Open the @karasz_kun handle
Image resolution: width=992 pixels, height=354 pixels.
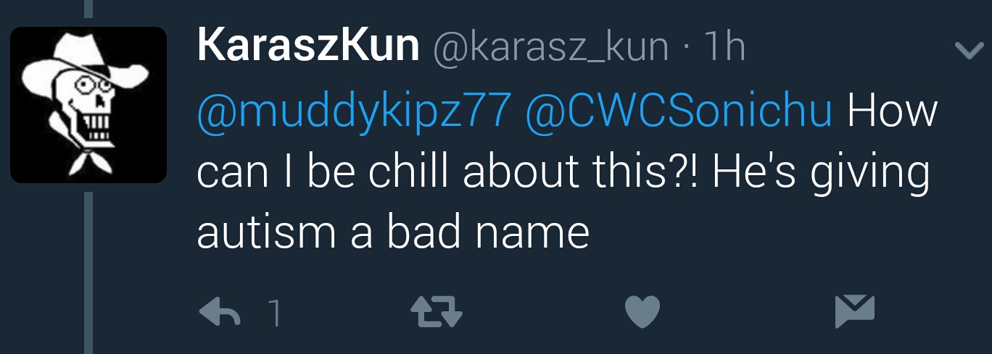tap(550, 48)
